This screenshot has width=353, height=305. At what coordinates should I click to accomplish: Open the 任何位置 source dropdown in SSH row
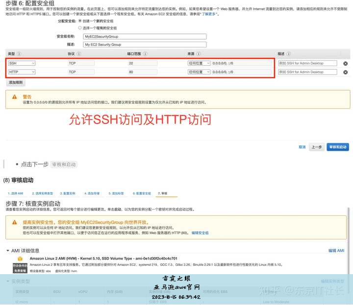pos(199,63)
